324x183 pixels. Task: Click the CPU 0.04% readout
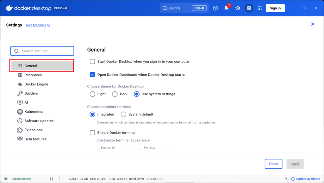click(x=98, y=179)
